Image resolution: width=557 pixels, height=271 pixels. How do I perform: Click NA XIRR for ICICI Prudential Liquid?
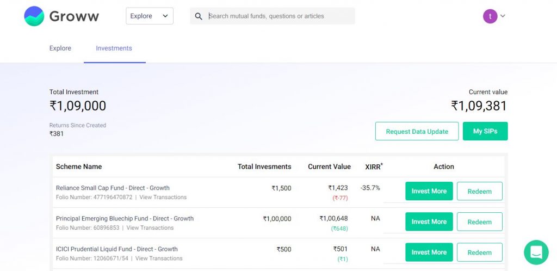(375, 249)
